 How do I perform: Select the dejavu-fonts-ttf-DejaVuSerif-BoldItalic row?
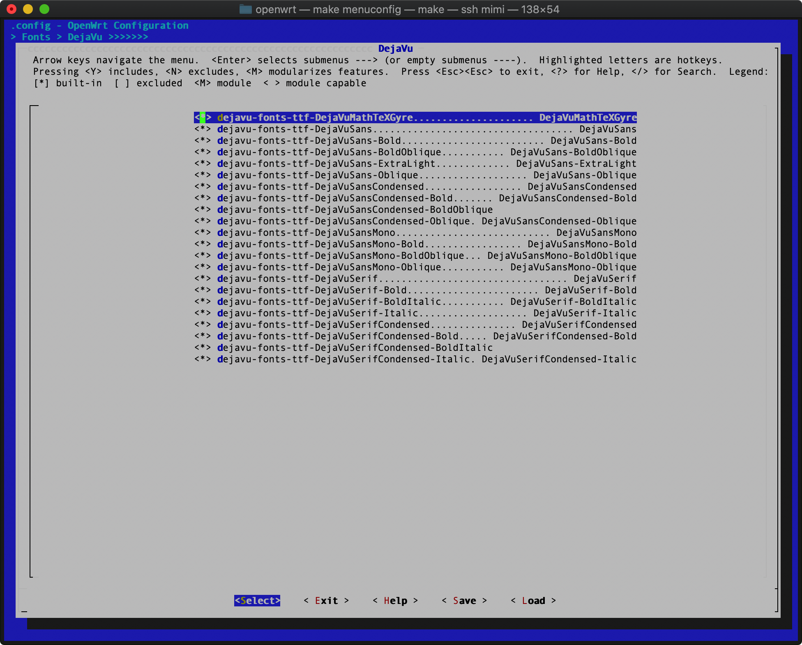click(x=415, y=302)
